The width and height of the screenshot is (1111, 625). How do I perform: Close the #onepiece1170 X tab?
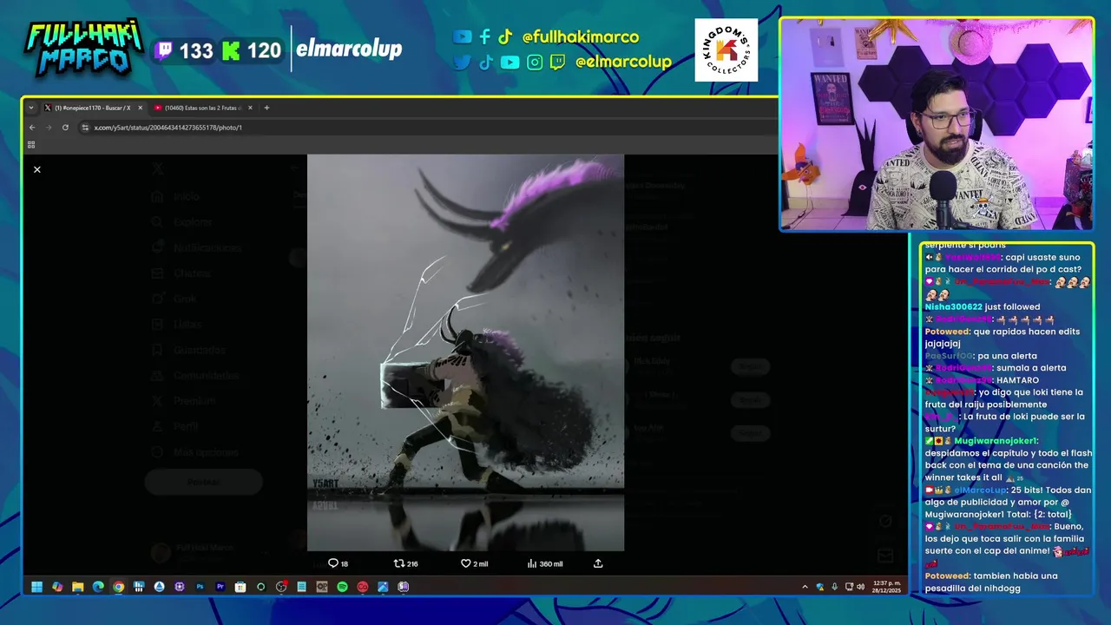pos(140,108)
